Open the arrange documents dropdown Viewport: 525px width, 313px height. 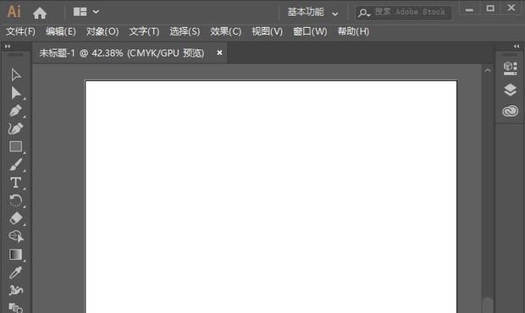click(x=86, y=12)
